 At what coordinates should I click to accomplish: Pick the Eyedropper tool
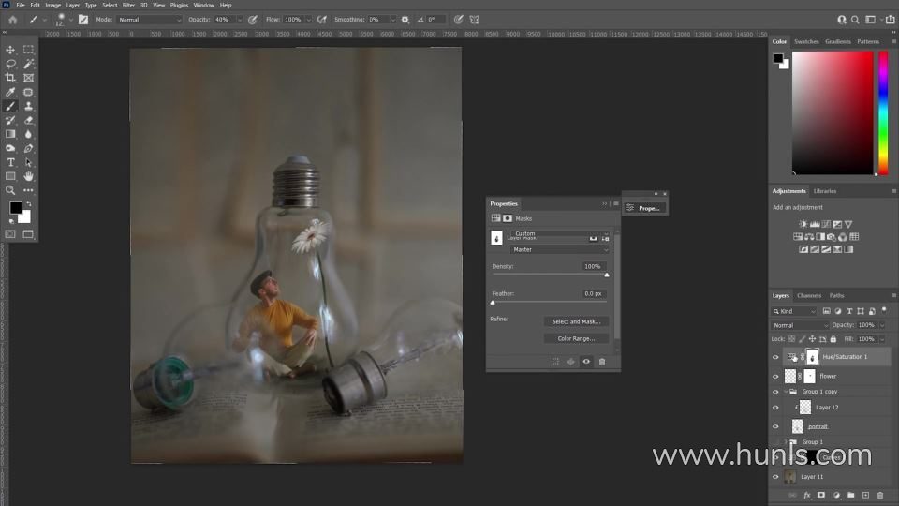pyautogui.click(x=10, y=92)
